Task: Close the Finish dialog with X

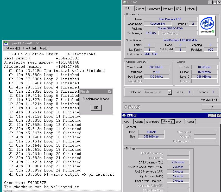Action: 110,92
